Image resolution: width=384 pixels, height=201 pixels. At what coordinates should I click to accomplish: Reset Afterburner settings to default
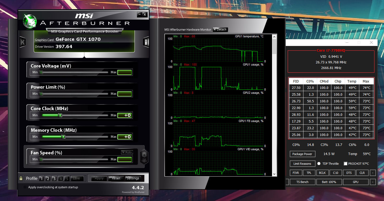[x=116, y=178]
